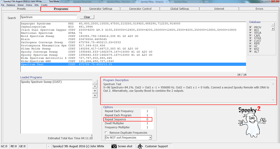Select the Emotional Spectrum program row

[133, 33]
